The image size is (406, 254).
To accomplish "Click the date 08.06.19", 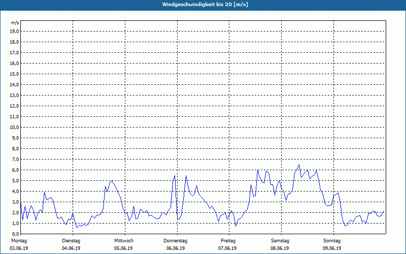I will 280,248.
